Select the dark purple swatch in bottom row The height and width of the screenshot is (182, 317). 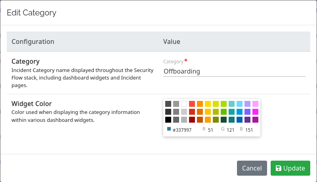[x=247, y=119]
